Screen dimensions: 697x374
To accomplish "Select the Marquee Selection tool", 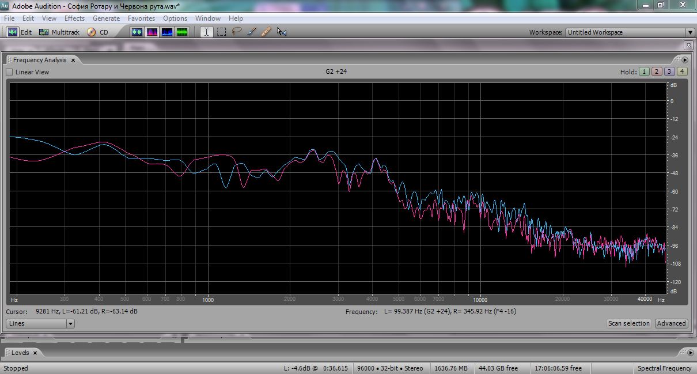I will pyautogui.click(x=221, y=32).
